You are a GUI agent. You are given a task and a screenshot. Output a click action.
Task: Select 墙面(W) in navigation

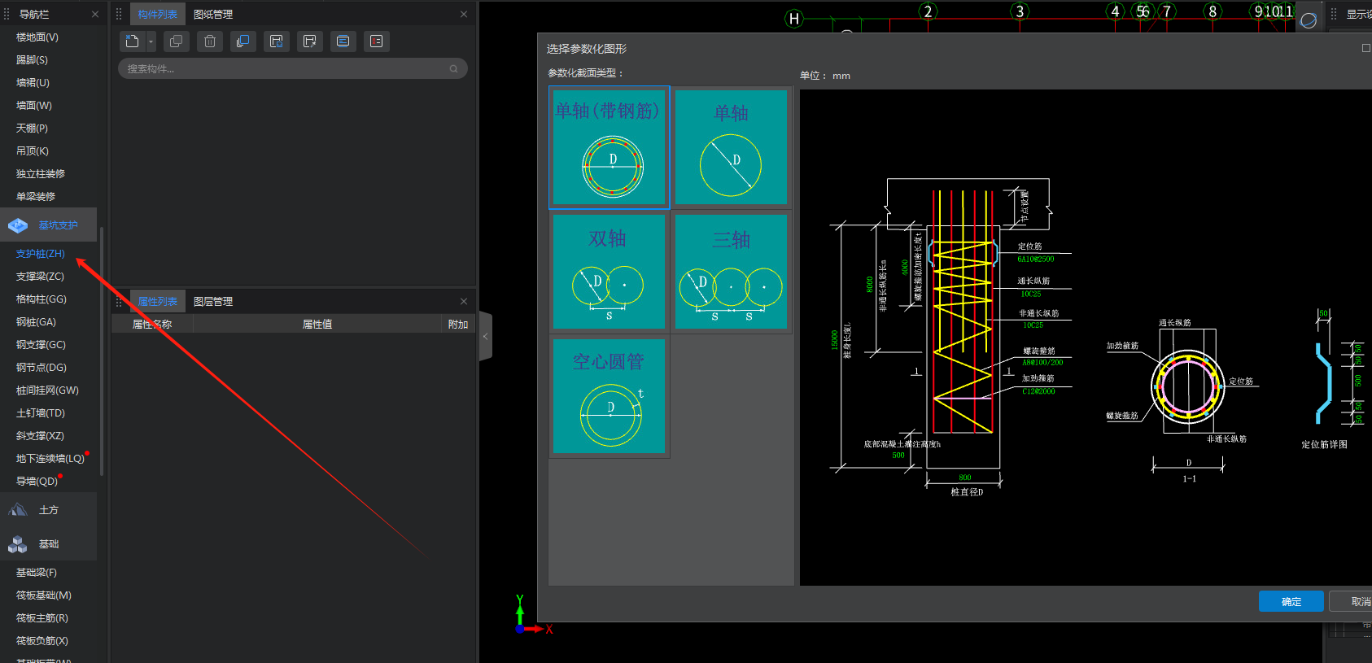34,106
